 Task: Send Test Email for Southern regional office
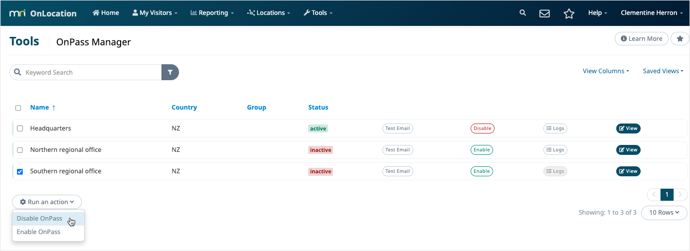(397, 171)
